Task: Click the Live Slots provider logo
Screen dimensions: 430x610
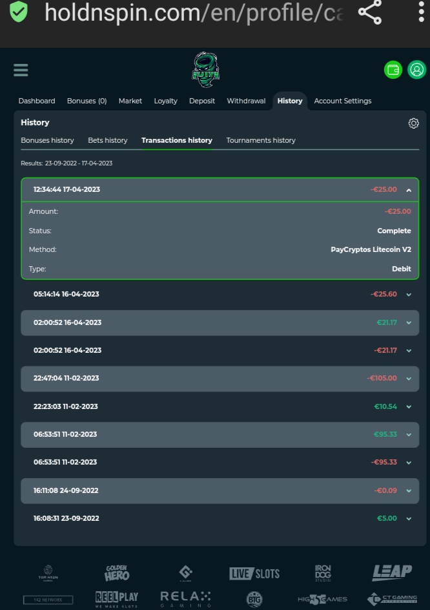Action: 254,573
